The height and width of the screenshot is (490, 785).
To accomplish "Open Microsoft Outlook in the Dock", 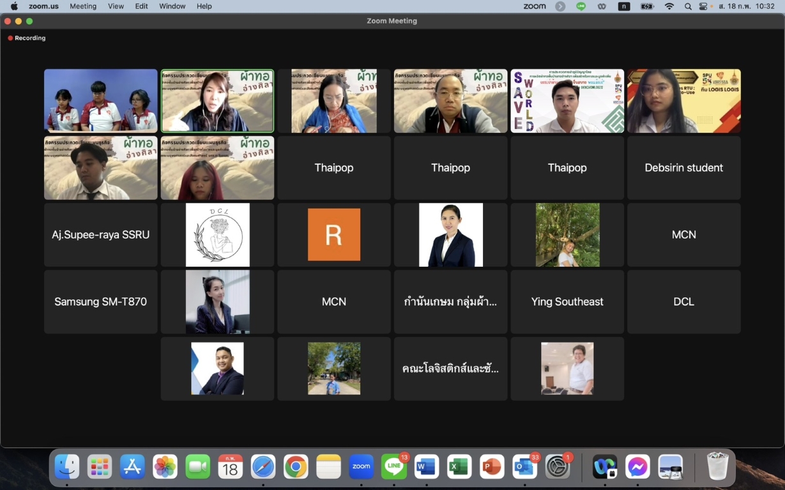I will coord(524,467).
